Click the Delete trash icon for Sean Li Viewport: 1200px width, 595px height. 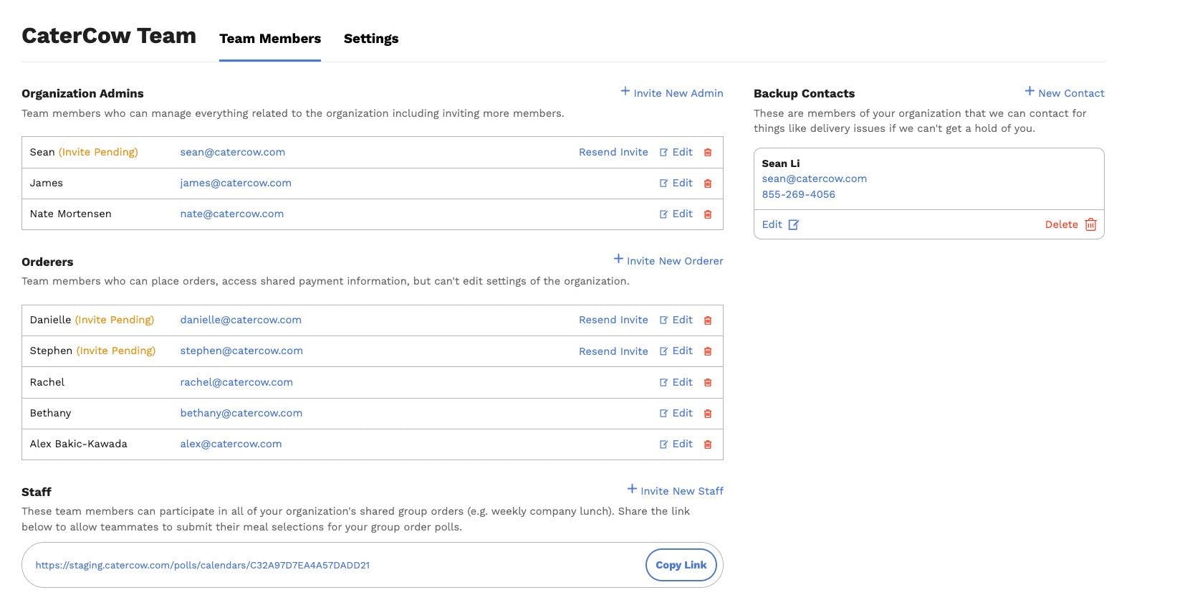(1090, 224)
